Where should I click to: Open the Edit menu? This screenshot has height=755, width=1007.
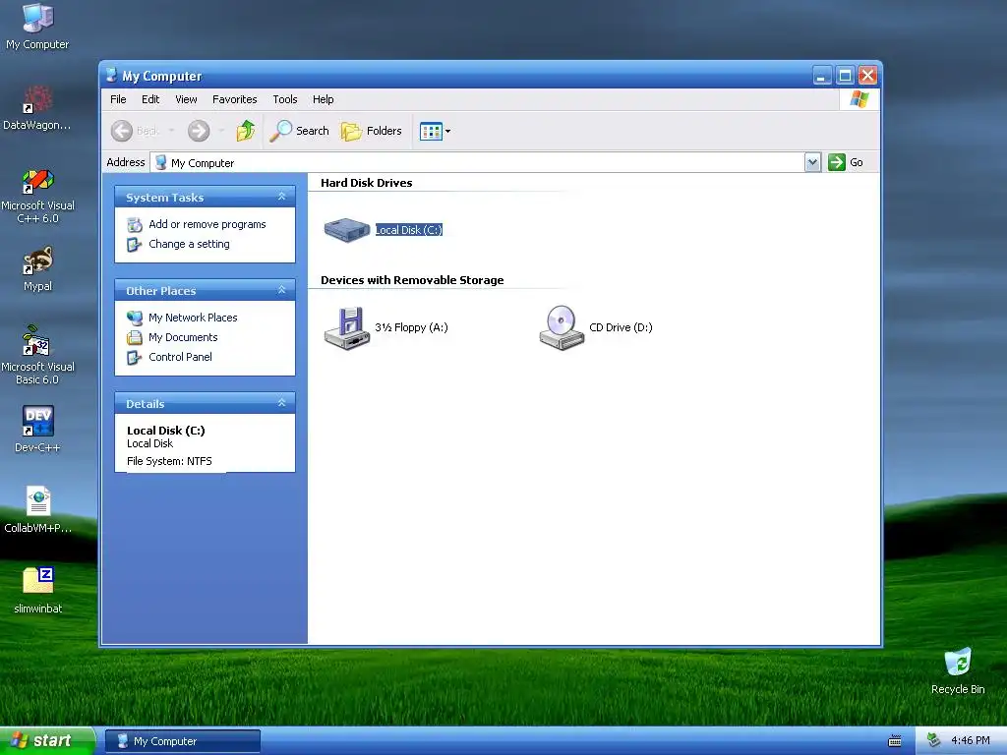150,99
